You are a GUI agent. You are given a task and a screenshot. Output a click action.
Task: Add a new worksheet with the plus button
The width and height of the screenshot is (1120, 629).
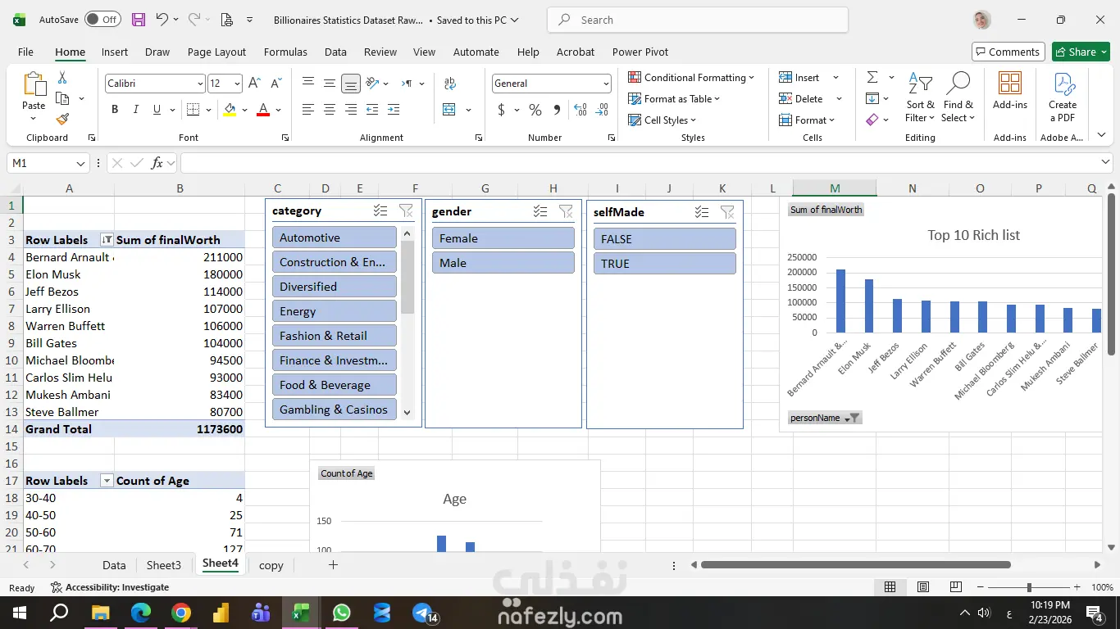pos(333,565)
